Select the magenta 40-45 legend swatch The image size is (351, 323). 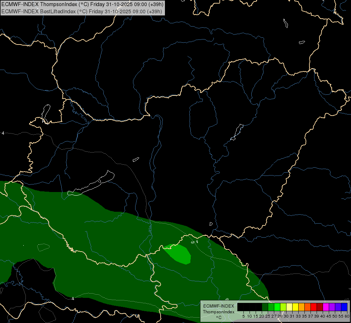[326, 307]
